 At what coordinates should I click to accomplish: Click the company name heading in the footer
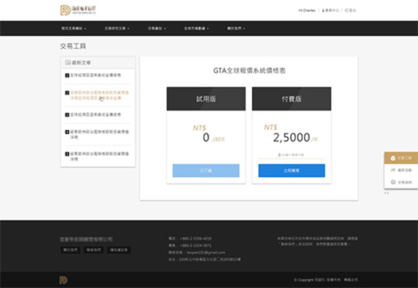(86, 240)
